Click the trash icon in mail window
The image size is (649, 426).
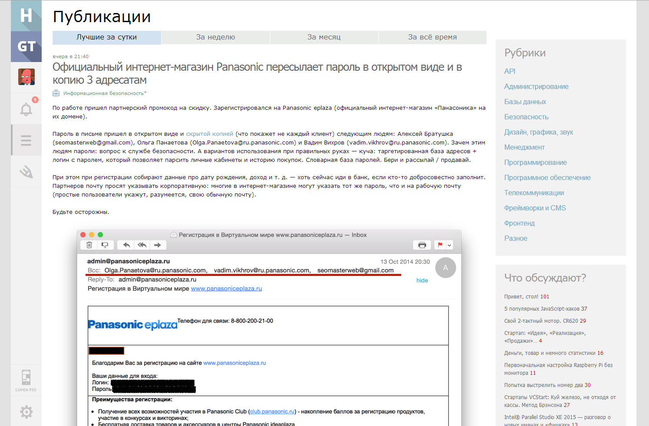click(89, 245)
